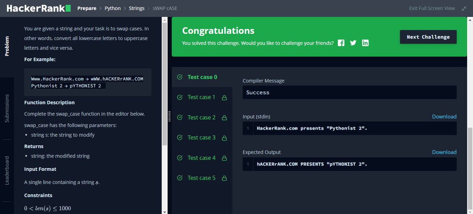
Task: Click the green check icon for Test case 0
Action: coord(180,77)
